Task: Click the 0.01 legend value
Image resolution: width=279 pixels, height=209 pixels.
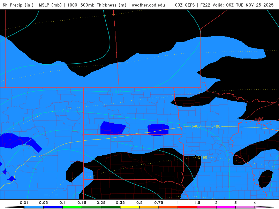Action: 24,203
